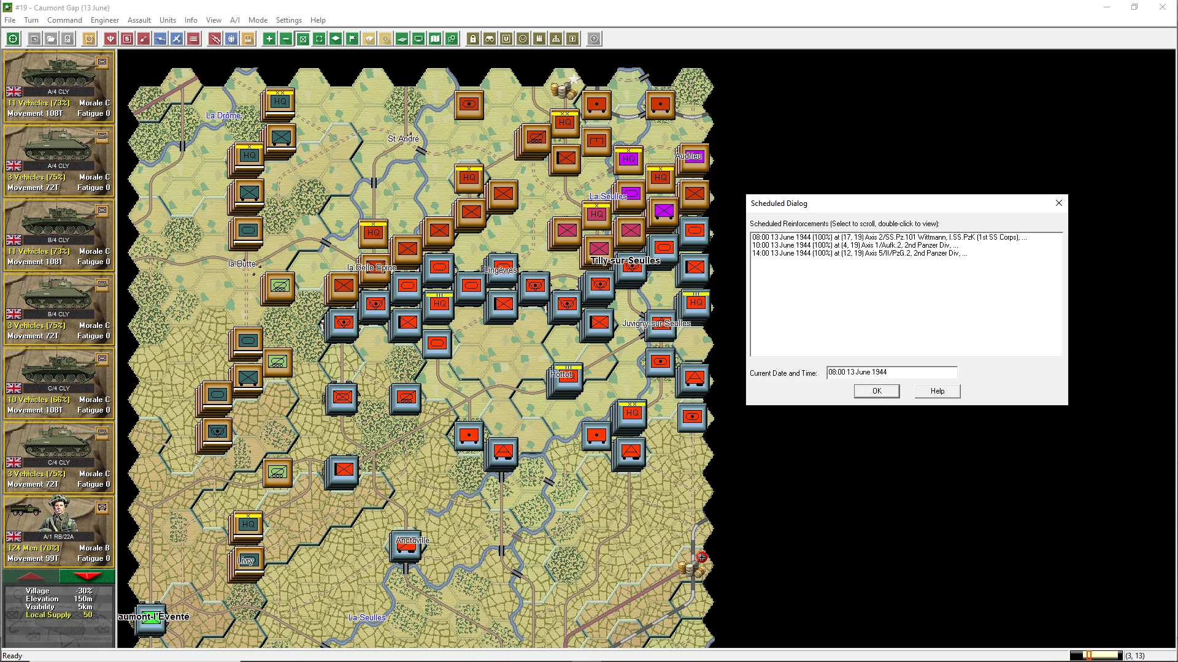Select the A/1 RB/22A infantry unit card
The image size is (1178, 662).
click(58, 531)
